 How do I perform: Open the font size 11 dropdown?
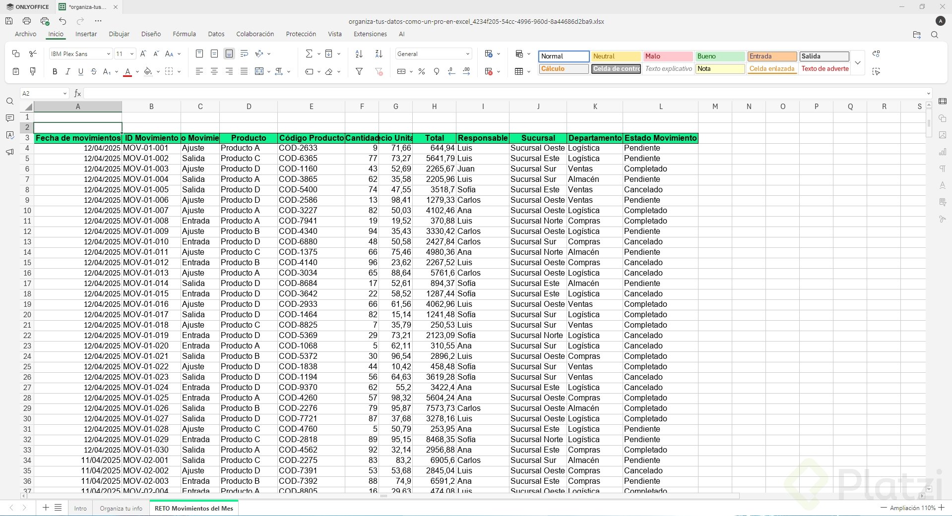tap(132, 54)
